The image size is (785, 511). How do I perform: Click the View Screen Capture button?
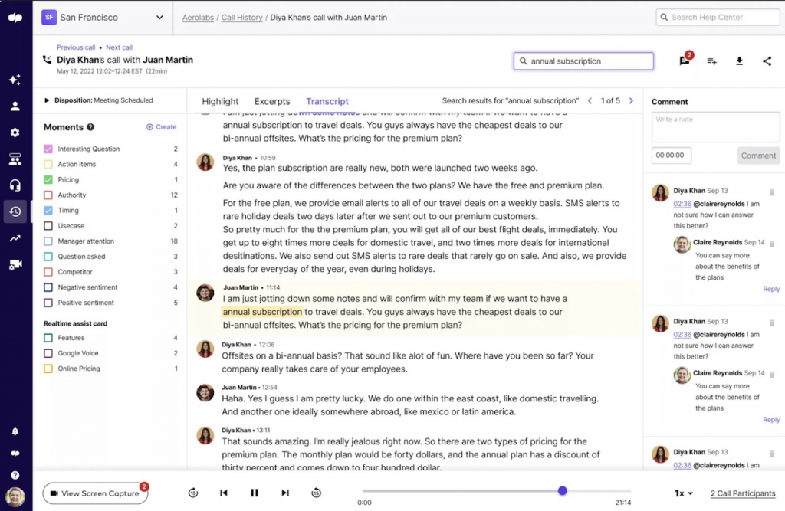[x=95, y=493]
